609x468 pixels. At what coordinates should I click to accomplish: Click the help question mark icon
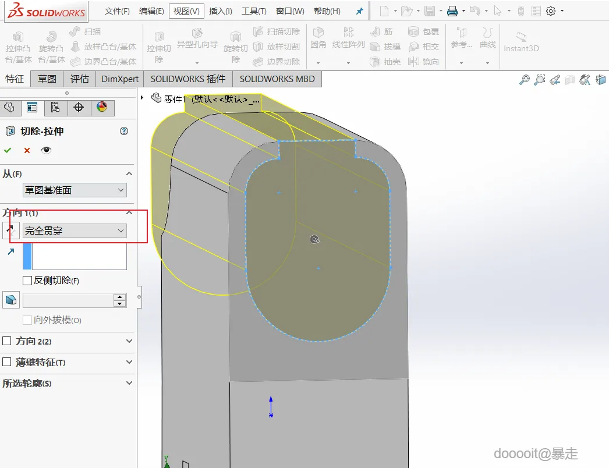point(124,132)
